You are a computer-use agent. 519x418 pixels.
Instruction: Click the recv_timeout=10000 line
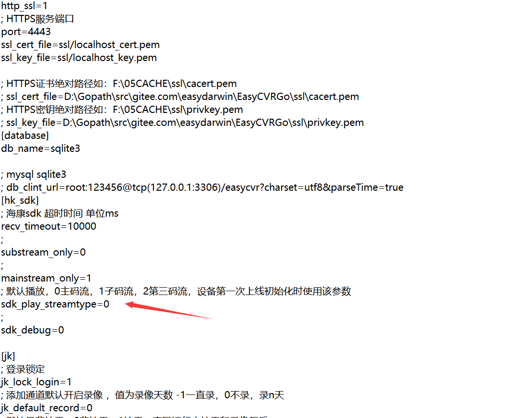click(49, 226)
